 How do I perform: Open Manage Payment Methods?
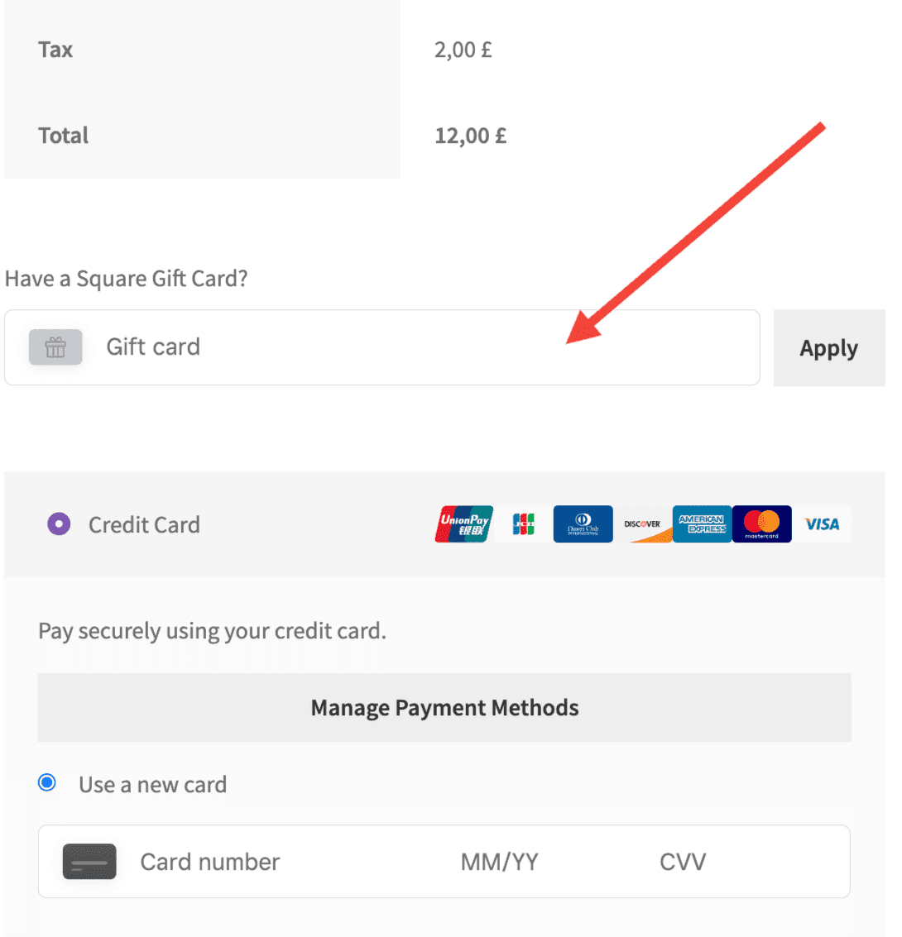(x=444, y=708)
